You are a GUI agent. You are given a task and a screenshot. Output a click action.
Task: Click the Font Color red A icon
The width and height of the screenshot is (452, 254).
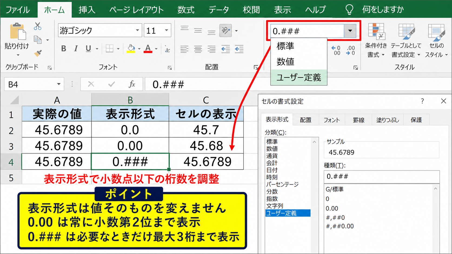148,49
